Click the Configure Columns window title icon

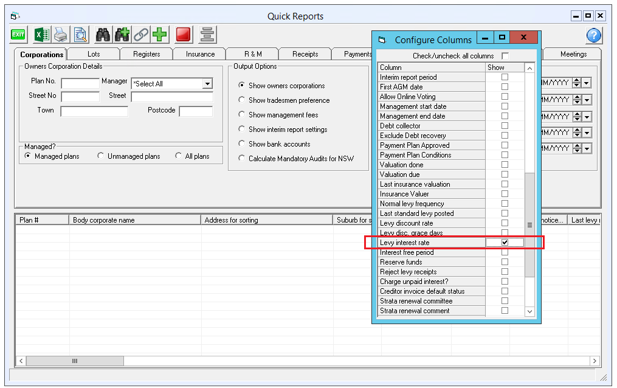pos(382,40)
